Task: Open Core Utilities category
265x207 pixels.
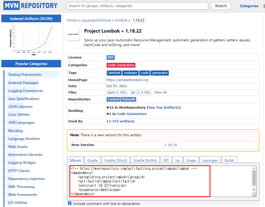Action: click(19, 114)
